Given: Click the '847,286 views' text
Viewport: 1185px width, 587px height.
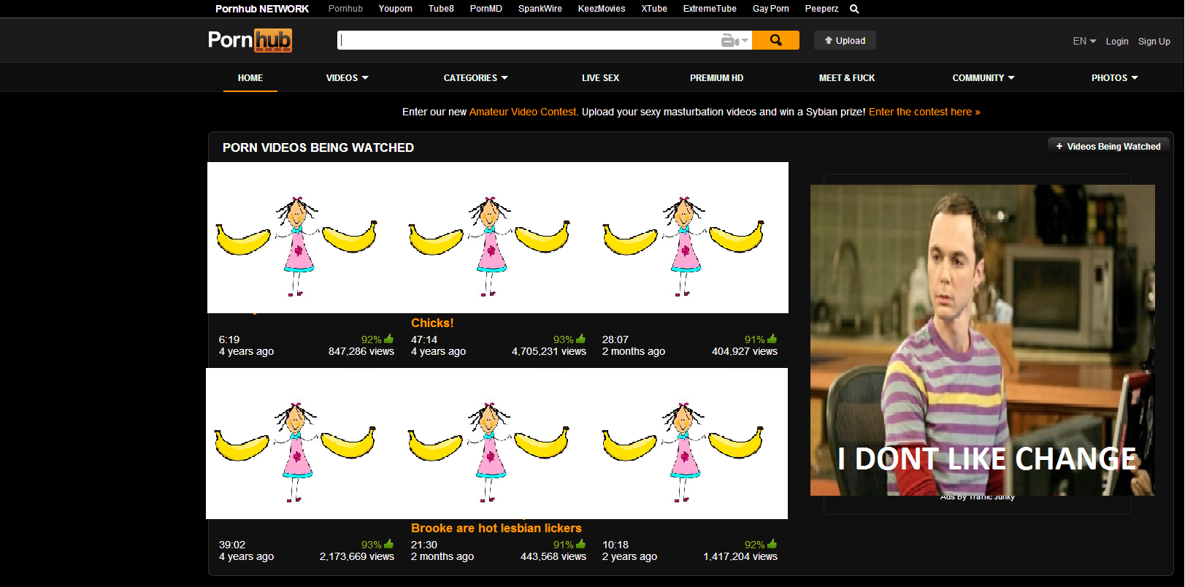Looking at the screenshot, I should click(x=361, y=351).
